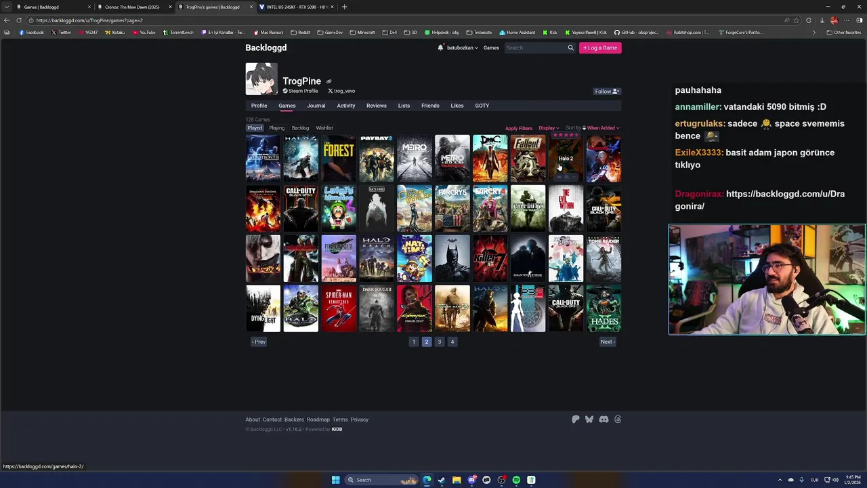
Task: Open a new browser tab plus icon
Action: point(344,7)
